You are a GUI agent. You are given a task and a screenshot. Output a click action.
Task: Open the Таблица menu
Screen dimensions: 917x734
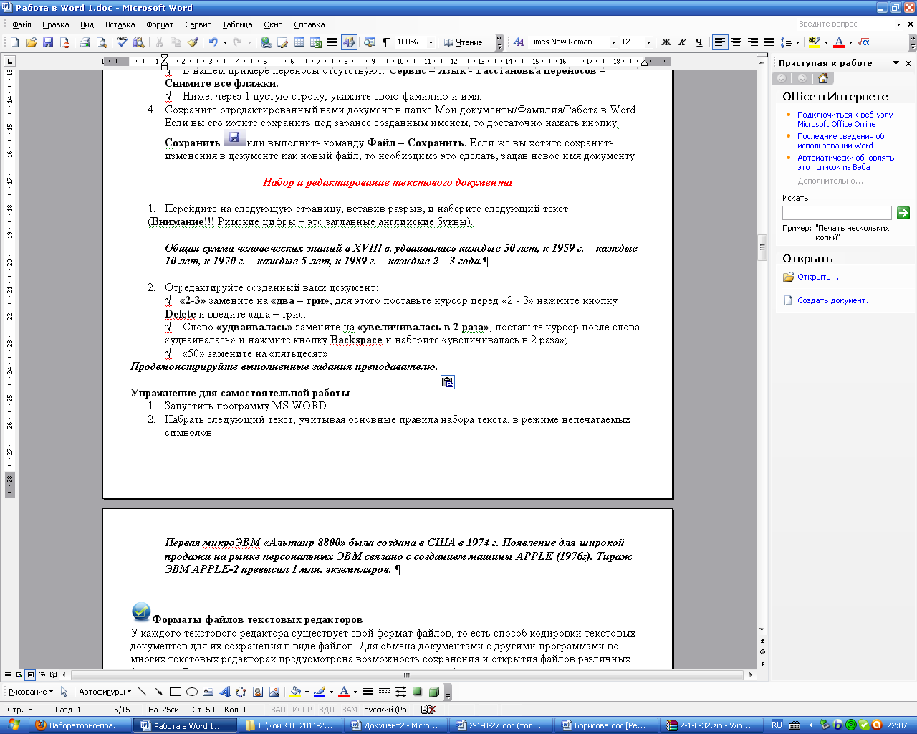click(x=237, y=24)
